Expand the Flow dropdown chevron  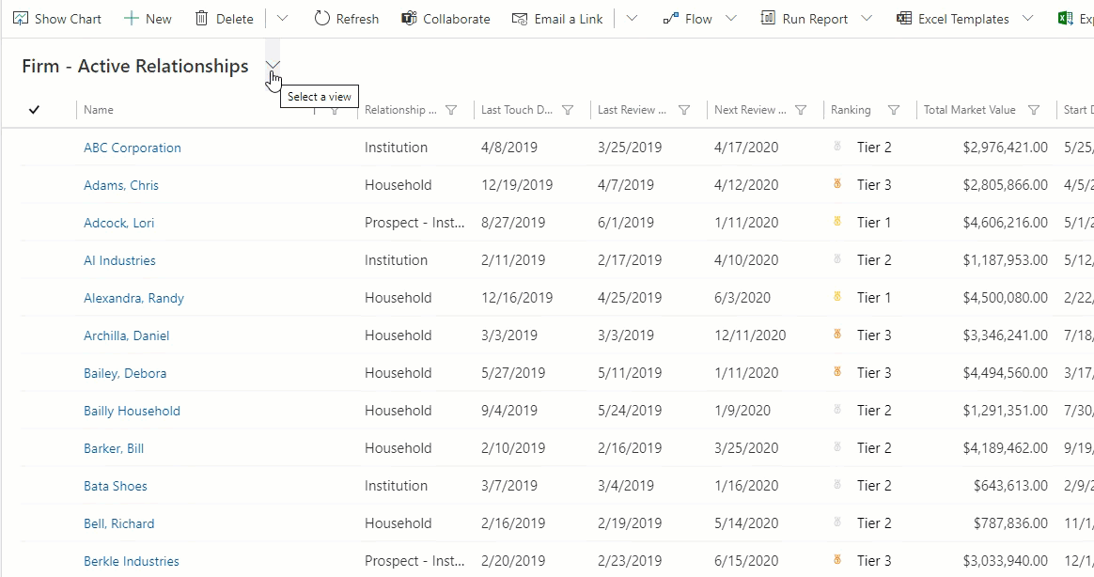click(x=731, y=19)
